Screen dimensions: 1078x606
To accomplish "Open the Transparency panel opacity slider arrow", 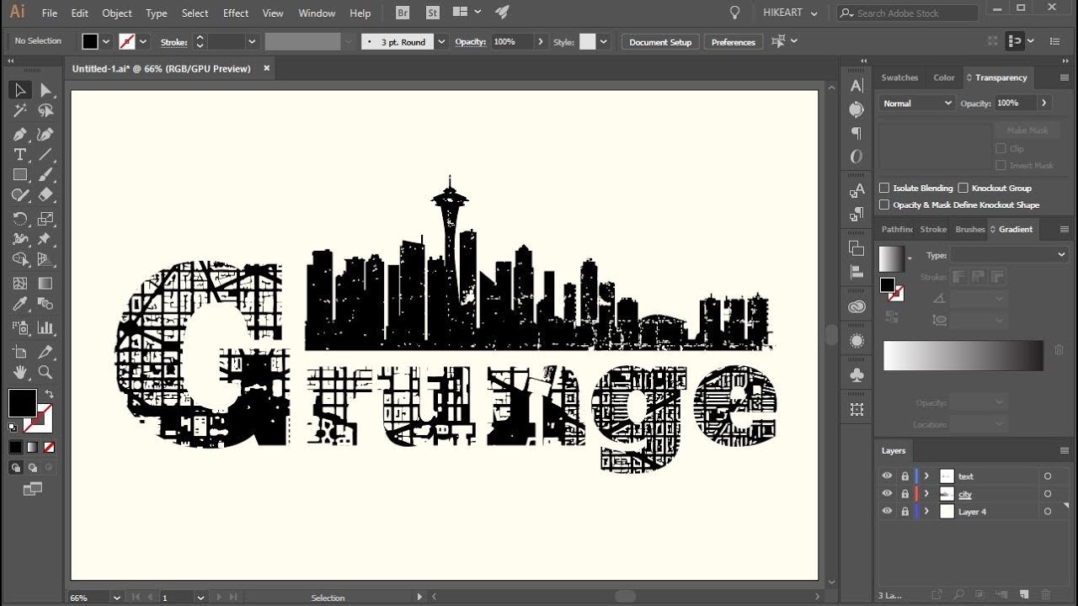I will click(x=1044, y=103).
